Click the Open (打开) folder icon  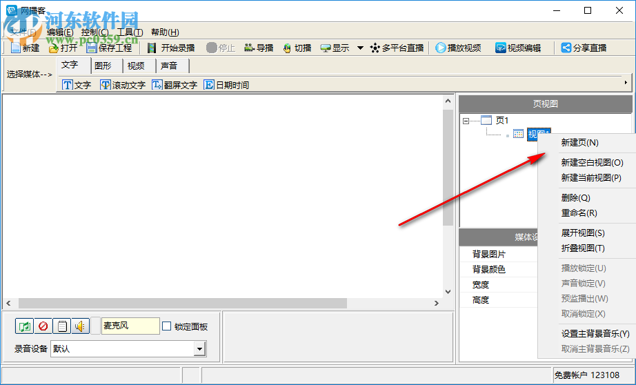pos(54,48)
